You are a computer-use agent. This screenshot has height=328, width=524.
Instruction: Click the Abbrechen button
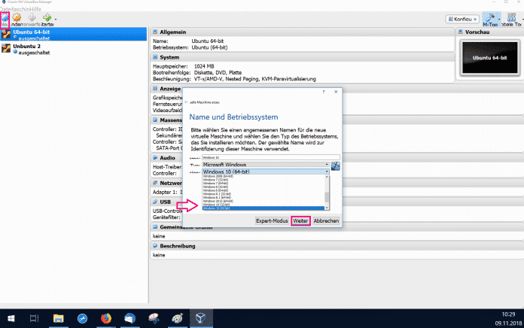click(x=326, y=220)
